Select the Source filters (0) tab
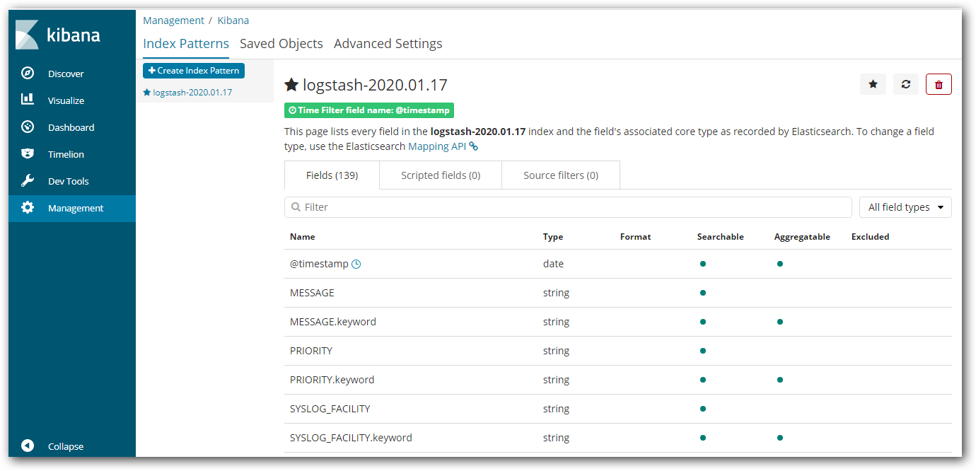 [561, 175]
